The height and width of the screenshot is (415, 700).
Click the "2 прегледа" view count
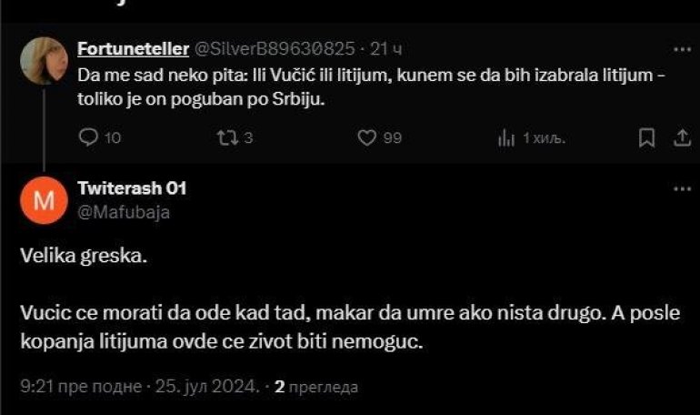point(316,387)
